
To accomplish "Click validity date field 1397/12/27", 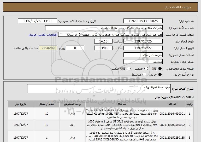I will point(143,48).
